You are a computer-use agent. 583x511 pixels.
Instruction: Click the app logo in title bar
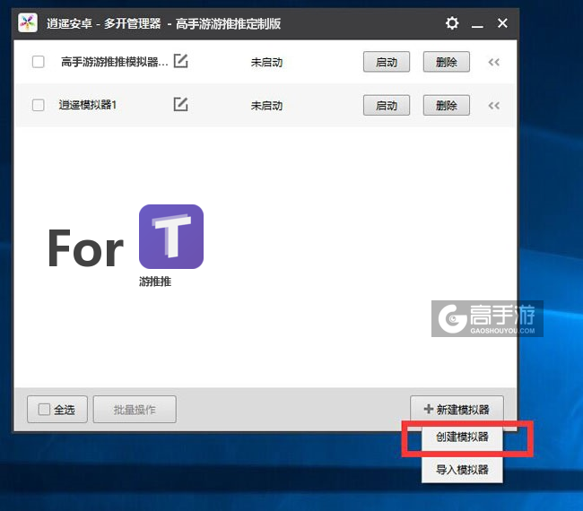[28, 23]
